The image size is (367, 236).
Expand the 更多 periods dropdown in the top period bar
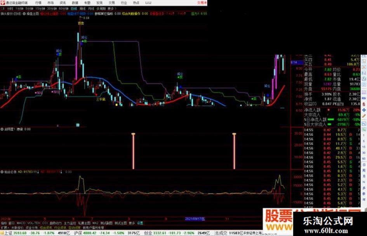(111, 9)
